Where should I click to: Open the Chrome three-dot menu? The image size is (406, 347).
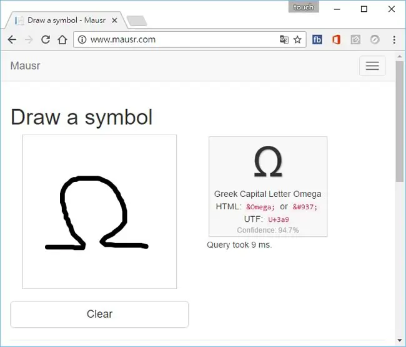tap(394, 39)
